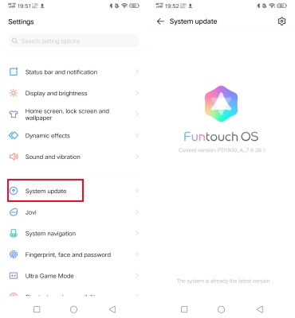Expand the chevron beside System navigation
295x318 pixels.
point(137,233)
